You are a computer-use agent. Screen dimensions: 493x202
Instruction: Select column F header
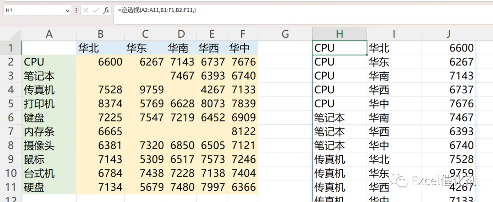tap(242, 34)
